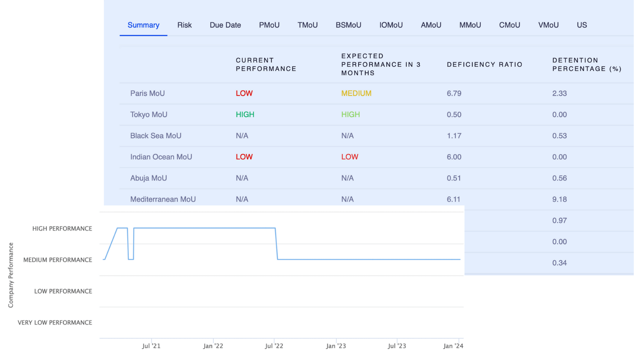Open the US tab

582,25
